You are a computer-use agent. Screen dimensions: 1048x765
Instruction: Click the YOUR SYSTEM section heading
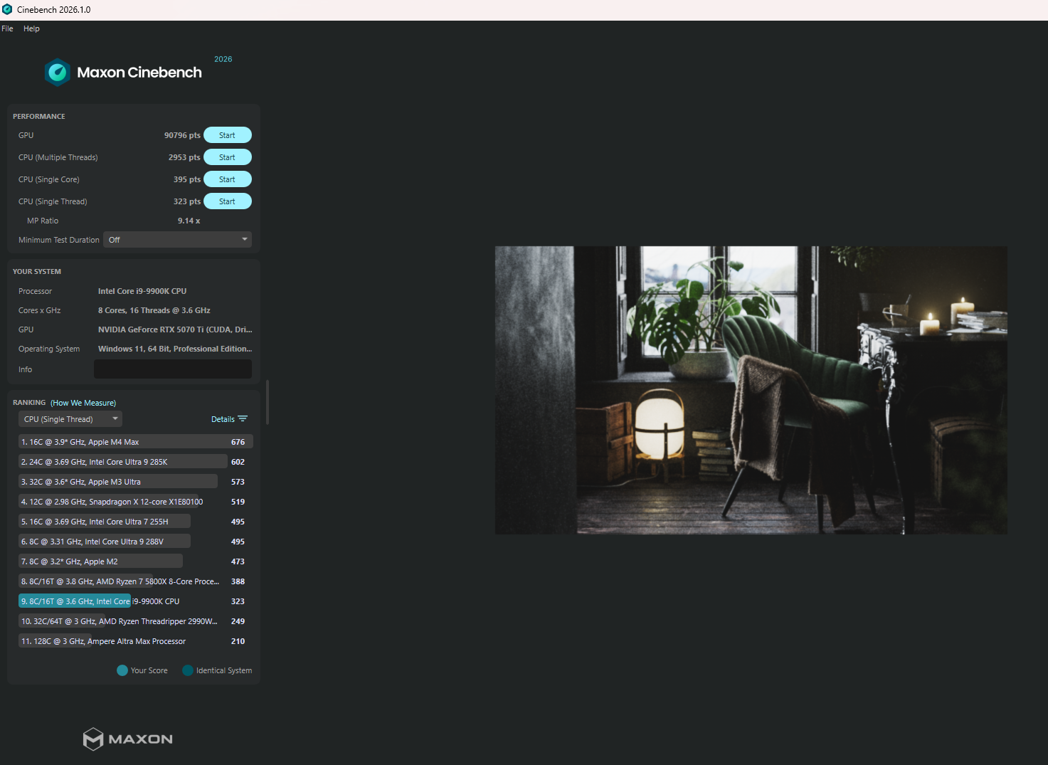tap(37, 272)
